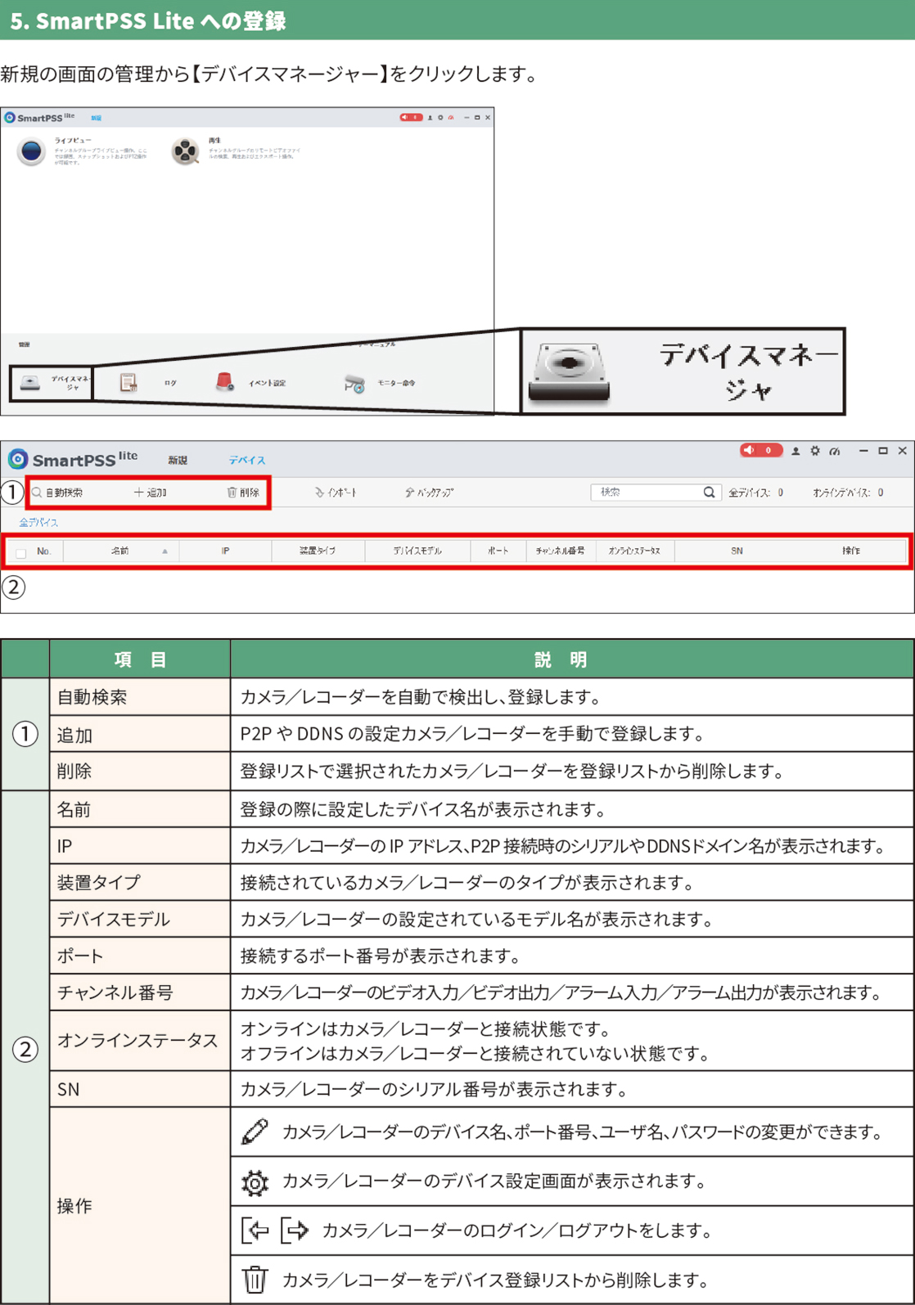This screenshot has width=915, height=1305.
Task: Click the 'チャンネル番号' cell in the description table
Action: (140, 992)
